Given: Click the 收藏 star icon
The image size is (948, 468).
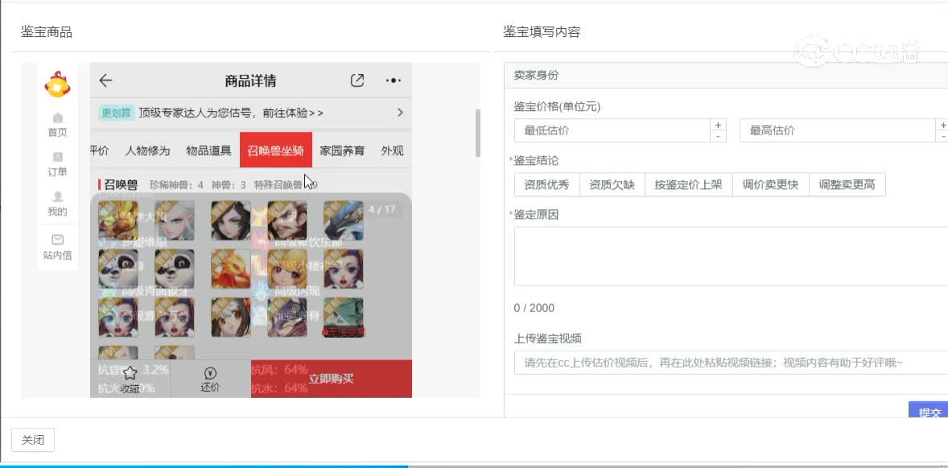Looking at the screenshot, I should point(130,372).
